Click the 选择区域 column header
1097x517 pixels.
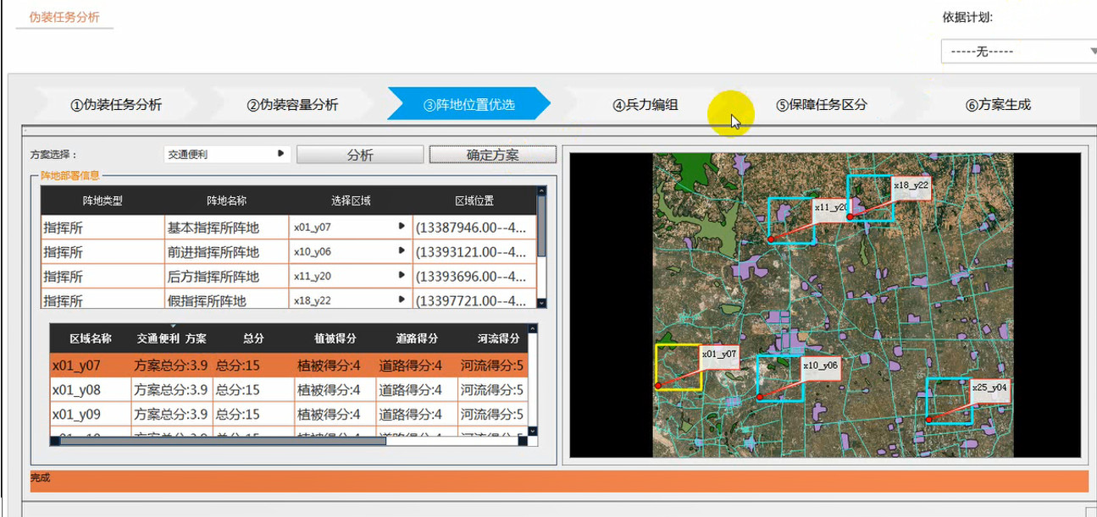click(x=351, y=201)
